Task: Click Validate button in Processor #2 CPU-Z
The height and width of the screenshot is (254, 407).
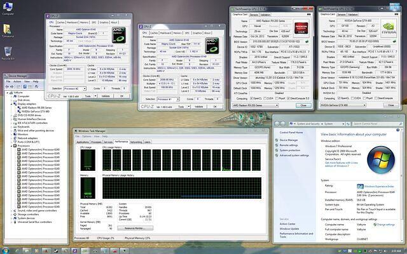Action: click(x=106, y=96)
